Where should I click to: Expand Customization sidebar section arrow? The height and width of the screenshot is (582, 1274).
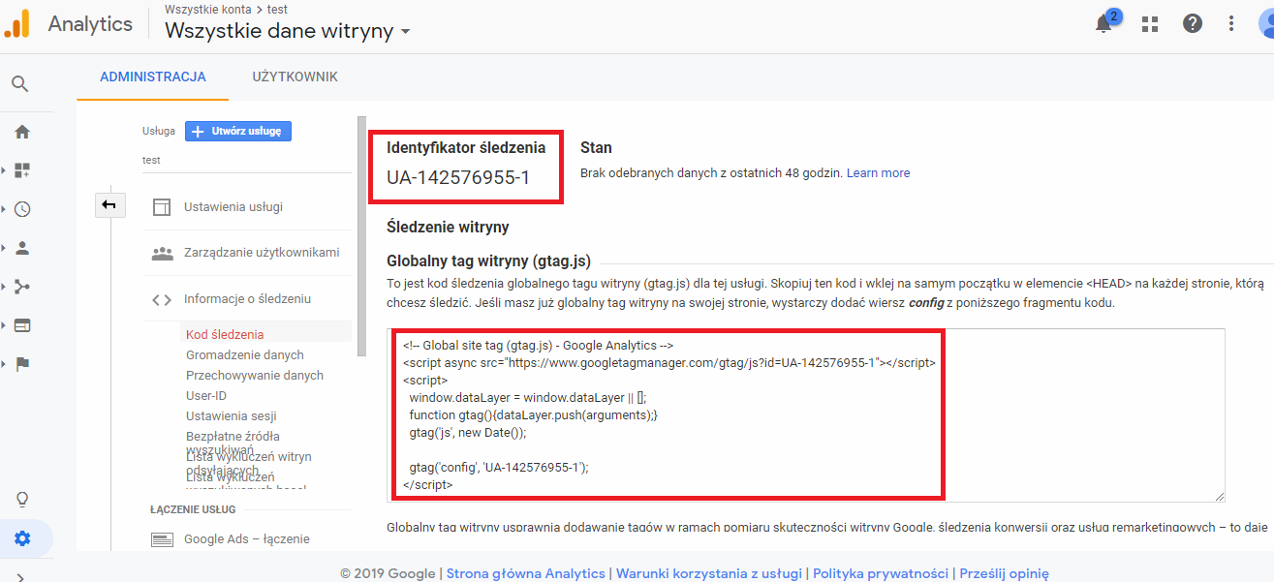(x=4, y=170)
